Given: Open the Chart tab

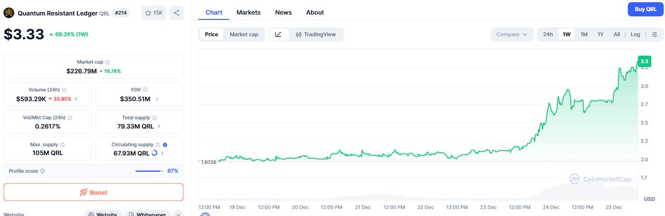Looking at the screenshot, I should pyautogui.click(x=214, y=12).
